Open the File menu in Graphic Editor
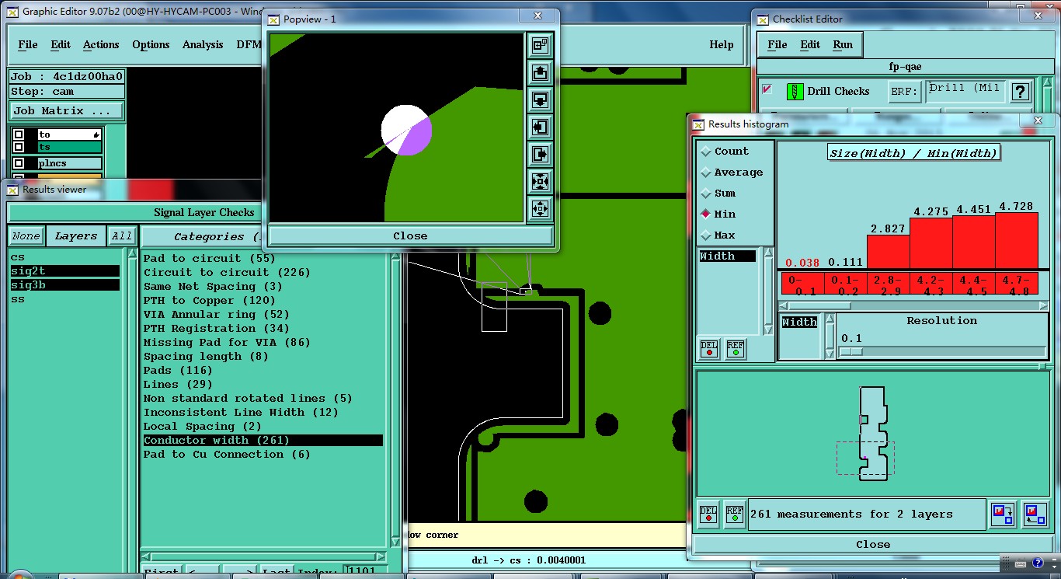The image size is (1061, 579). click(x=28, y=44)
